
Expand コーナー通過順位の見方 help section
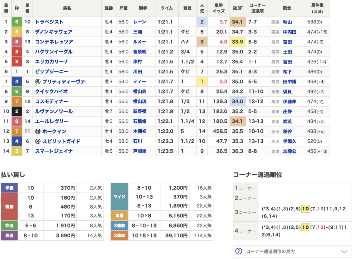coord(292,251)
